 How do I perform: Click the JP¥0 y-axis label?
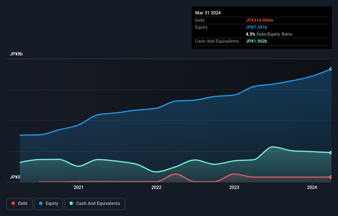(15, 177)
